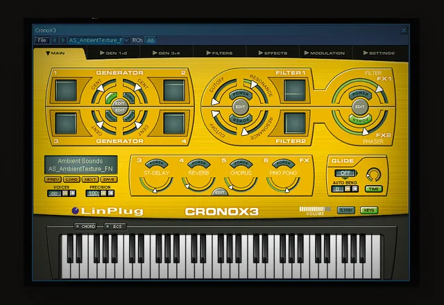This screenshot has width=444, height=305.
Task: Increase PRECISION with plus button
Action: click(x=111, y=193)
